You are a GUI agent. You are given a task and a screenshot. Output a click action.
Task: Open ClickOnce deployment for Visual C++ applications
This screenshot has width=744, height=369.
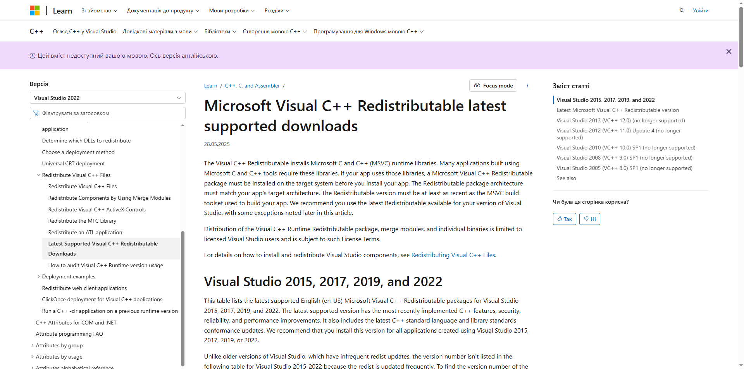pyautogui.click(x=102, y=299)
